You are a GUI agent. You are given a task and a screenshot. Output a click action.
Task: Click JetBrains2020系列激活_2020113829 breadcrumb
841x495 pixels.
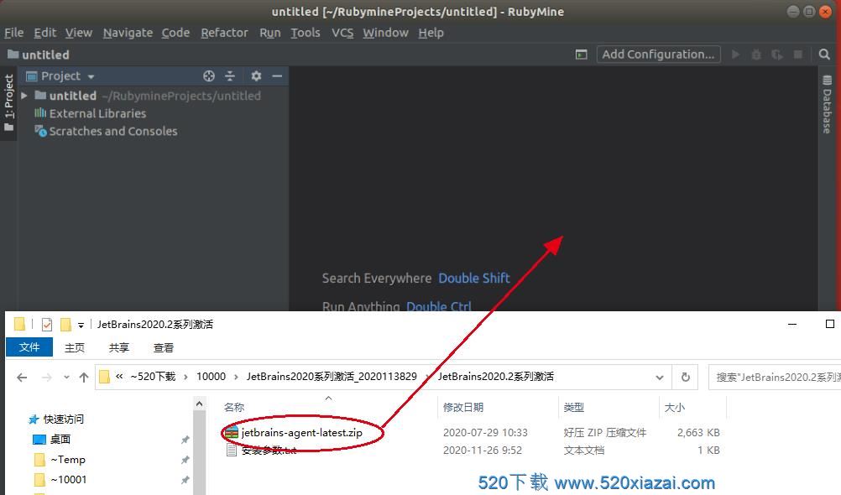(332, 377)
